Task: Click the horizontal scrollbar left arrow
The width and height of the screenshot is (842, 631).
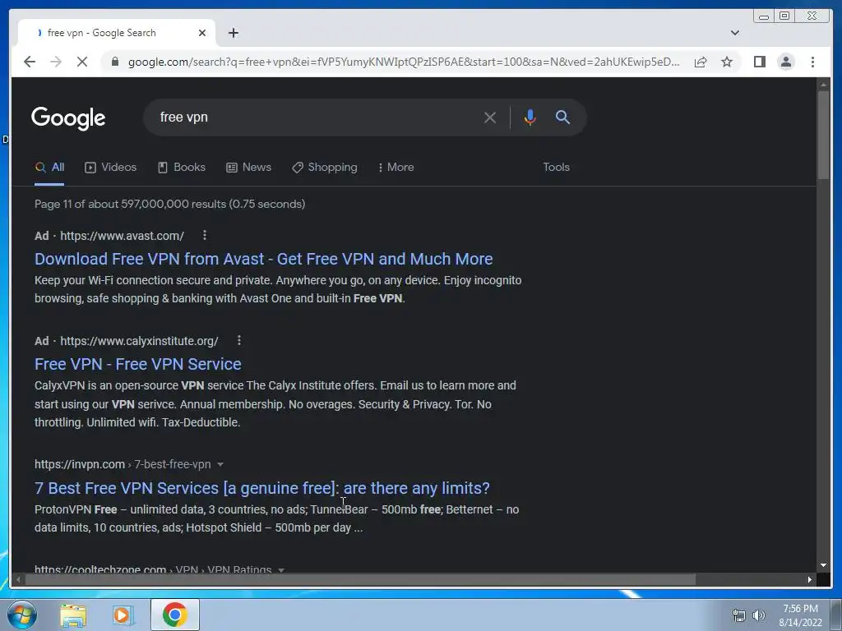Action: coord(18,579)
